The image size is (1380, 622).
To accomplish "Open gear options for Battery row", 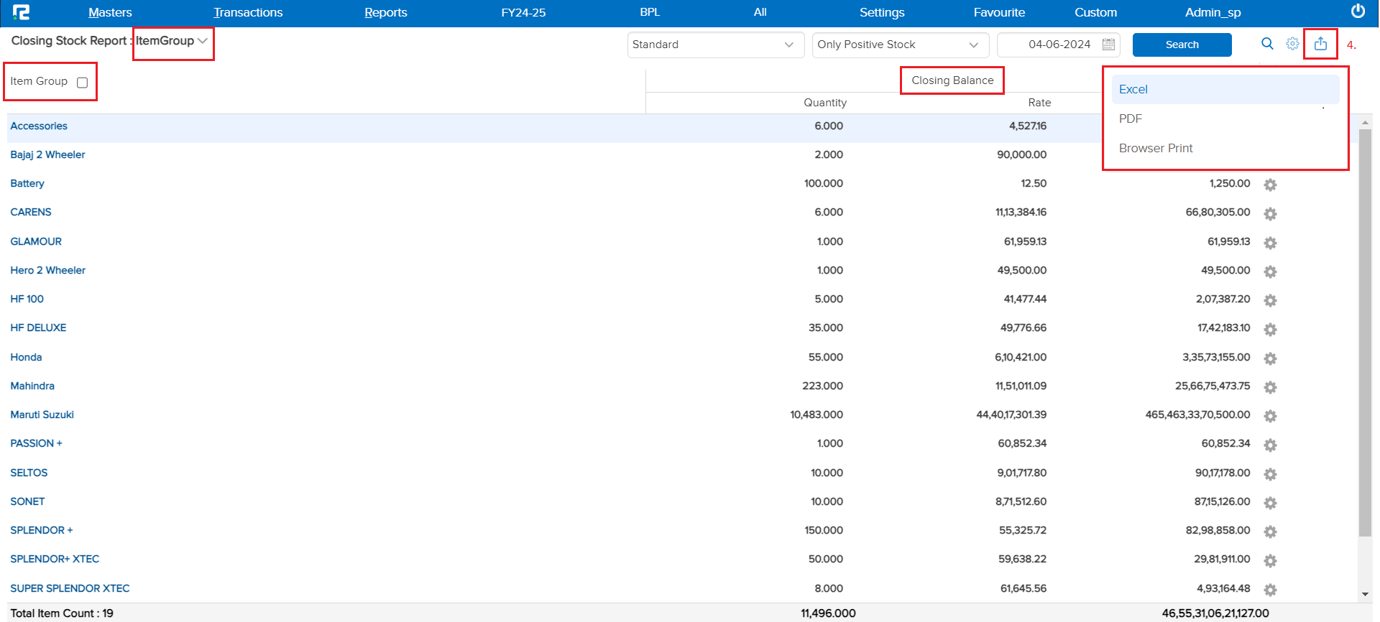I will click(1270, 185).
